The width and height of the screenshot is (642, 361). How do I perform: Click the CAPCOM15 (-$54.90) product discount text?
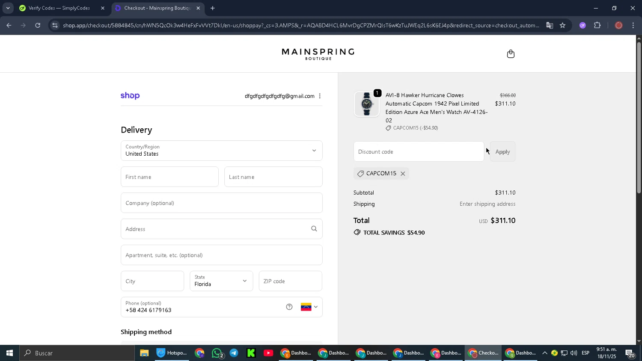tap(416, 128)
